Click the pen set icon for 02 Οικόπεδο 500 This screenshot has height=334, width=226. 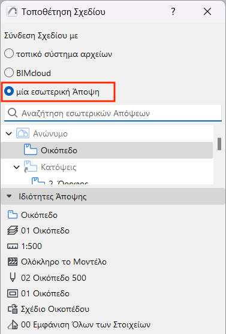coord(13,278)
